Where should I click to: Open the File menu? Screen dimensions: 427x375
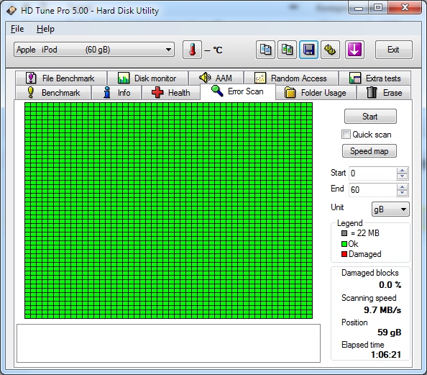[17, 29]
